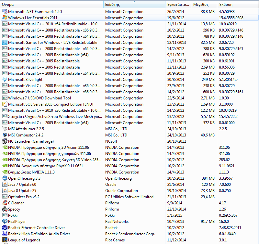259x244 pixels.
Task: Click the League of Legends icon
Action: tap(5, 240)
